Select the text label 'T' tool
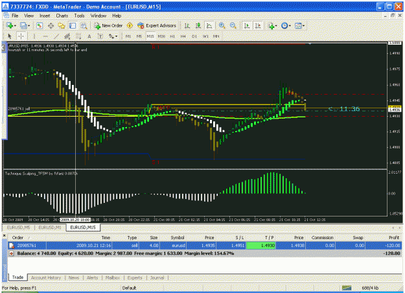Image resolution: width=405 pixels, height=293 pixels. [x=100, y=36]
